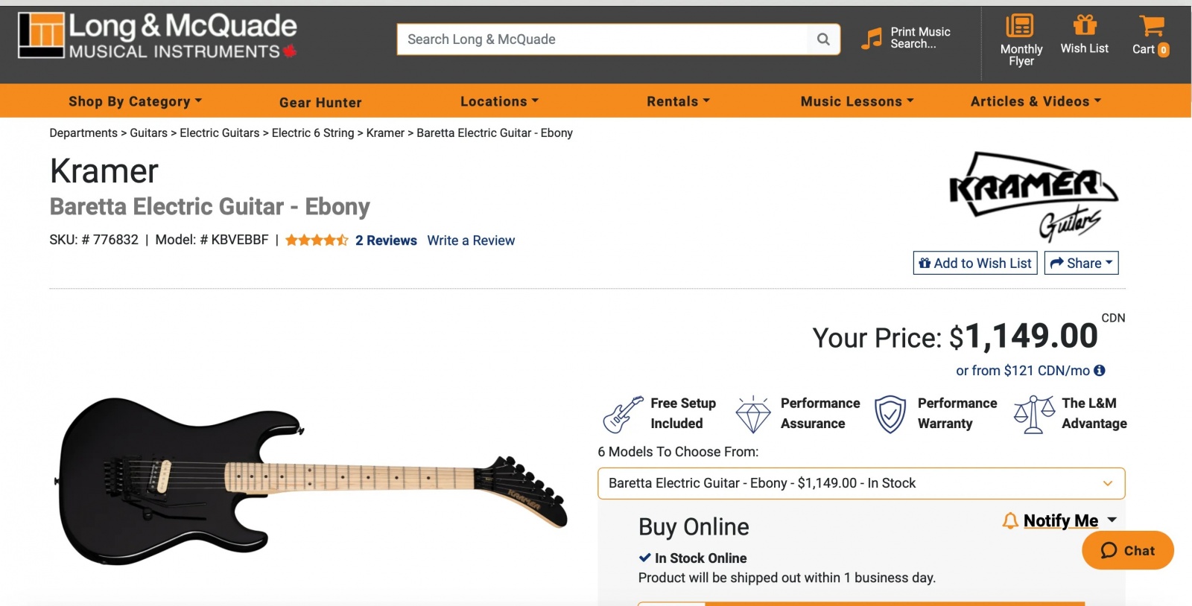
Task: Expand the Shop By Category menu
Action: pos(135,101)
